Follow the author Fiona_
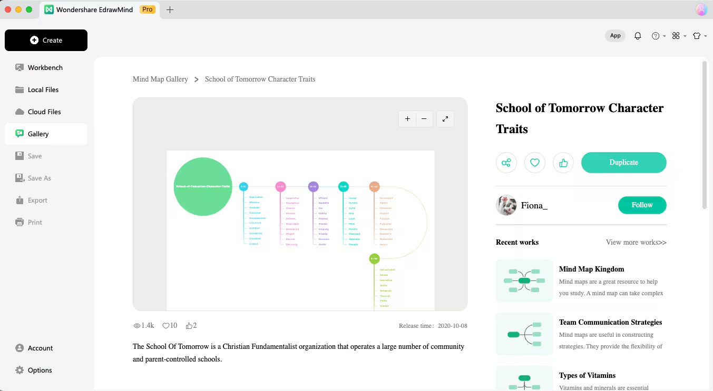Image resolution: width=713 pixels, height=391 pixels. (642, 205)
